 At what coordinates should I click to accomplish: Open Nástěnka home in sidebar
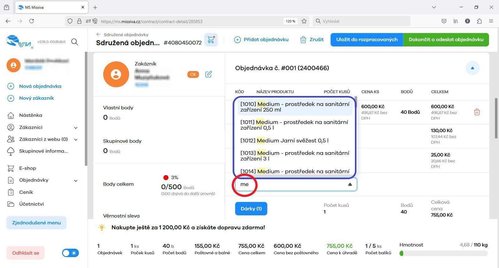(x=31, y=115)
